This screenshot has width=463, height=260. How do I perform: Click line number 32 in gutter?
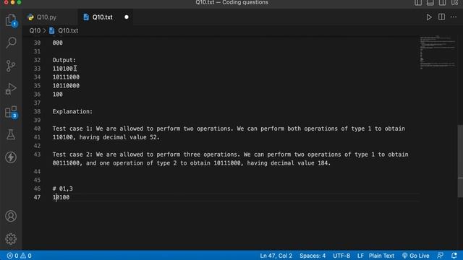point(37,60)
